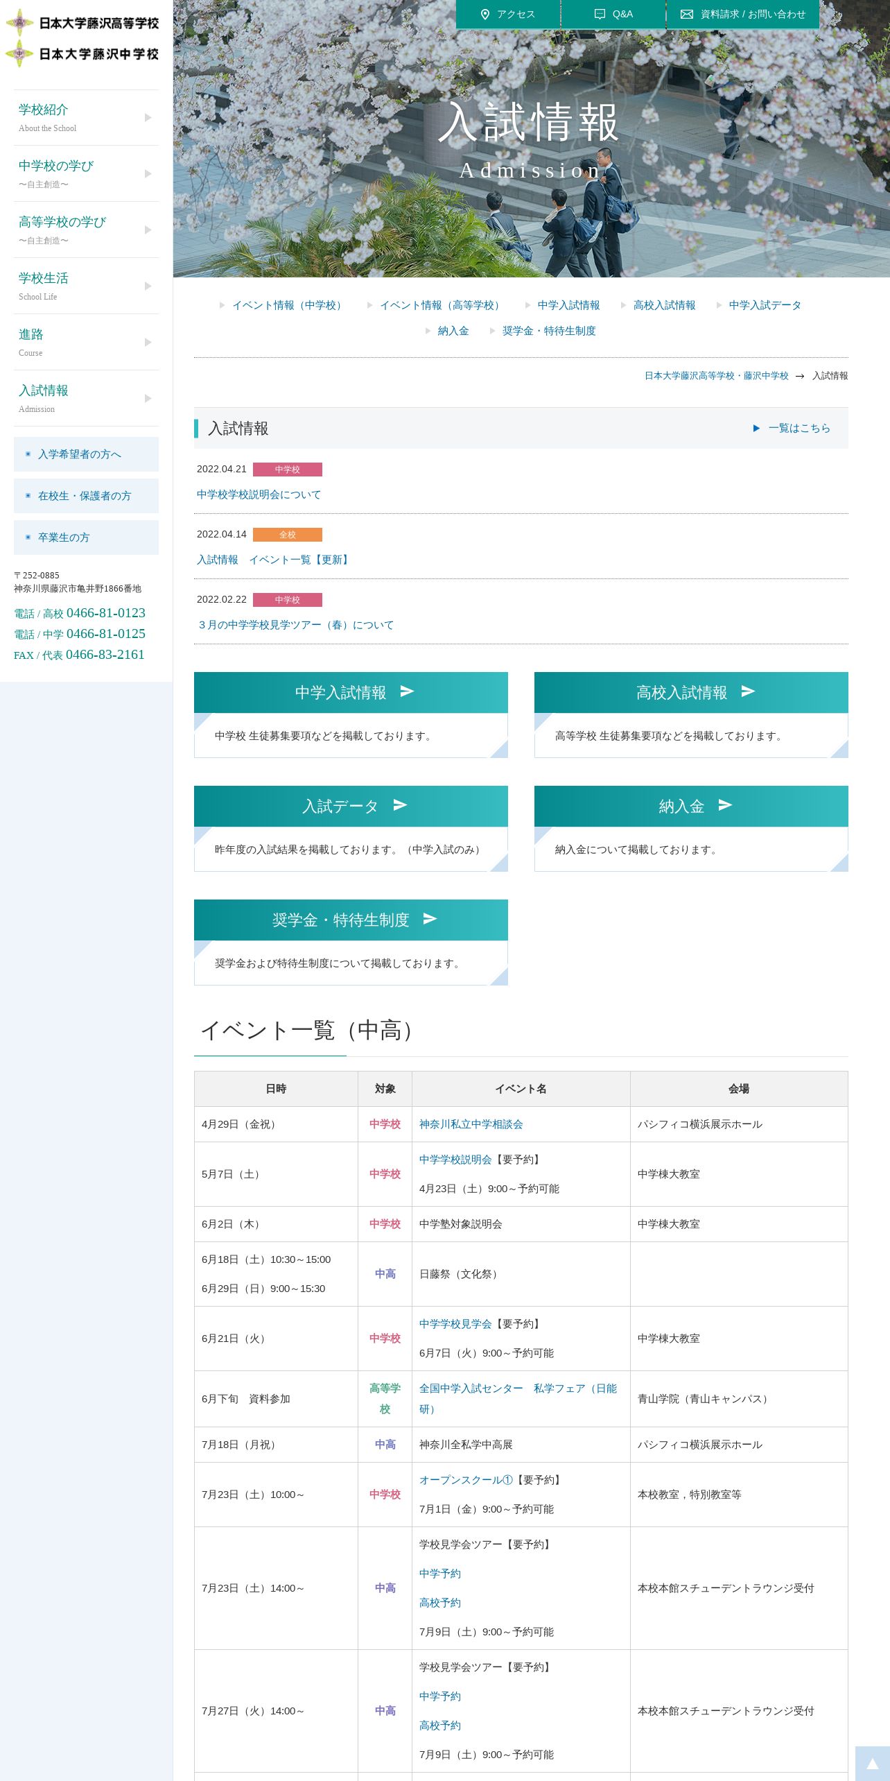Open 奨学金・特待生制度 card heading
This screenshot has width=890, height=1781.
click(351, 920)
